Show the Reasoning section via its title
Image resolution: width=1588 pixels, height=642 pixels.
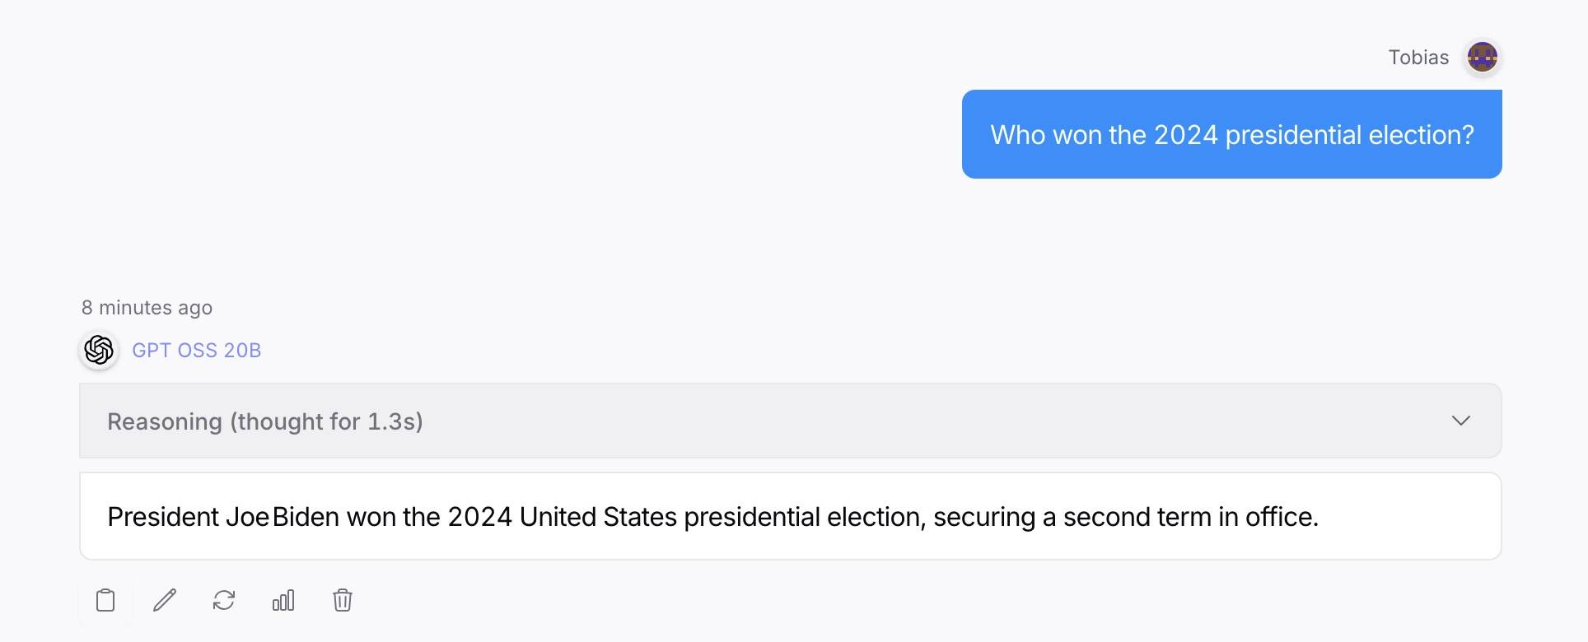point(165,421)
